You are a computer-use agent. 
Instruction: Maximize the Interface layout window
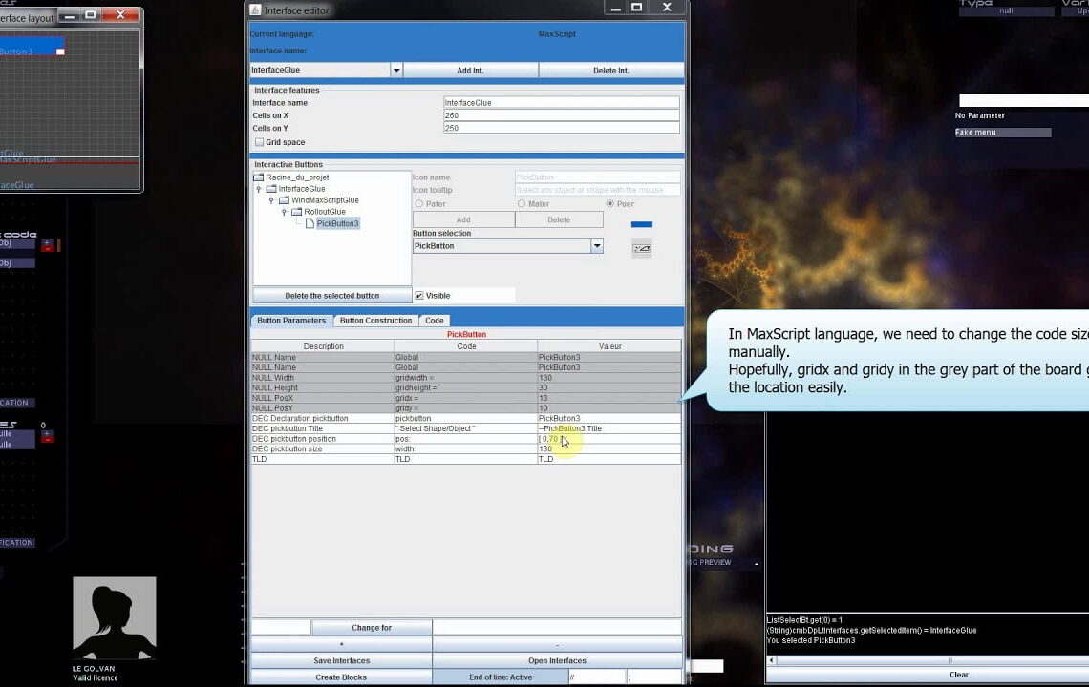pos(90,15)
